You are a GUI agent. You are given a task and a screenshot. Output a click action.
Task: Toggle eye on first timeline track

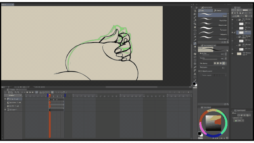point(5,99)
